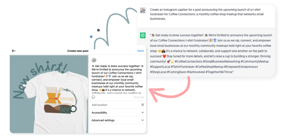Open the emoji picker smiley icon

[x=93, y=97]
